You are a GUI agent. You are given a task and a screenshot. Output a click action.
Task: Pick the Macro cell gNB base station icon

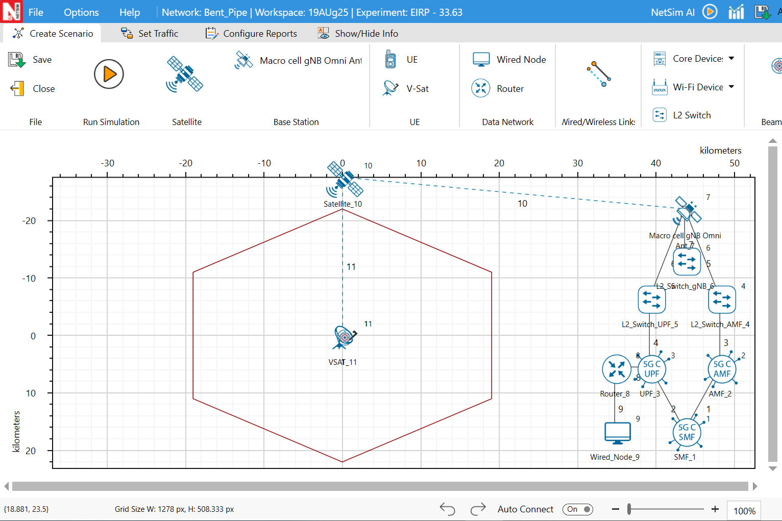(244, 60)
